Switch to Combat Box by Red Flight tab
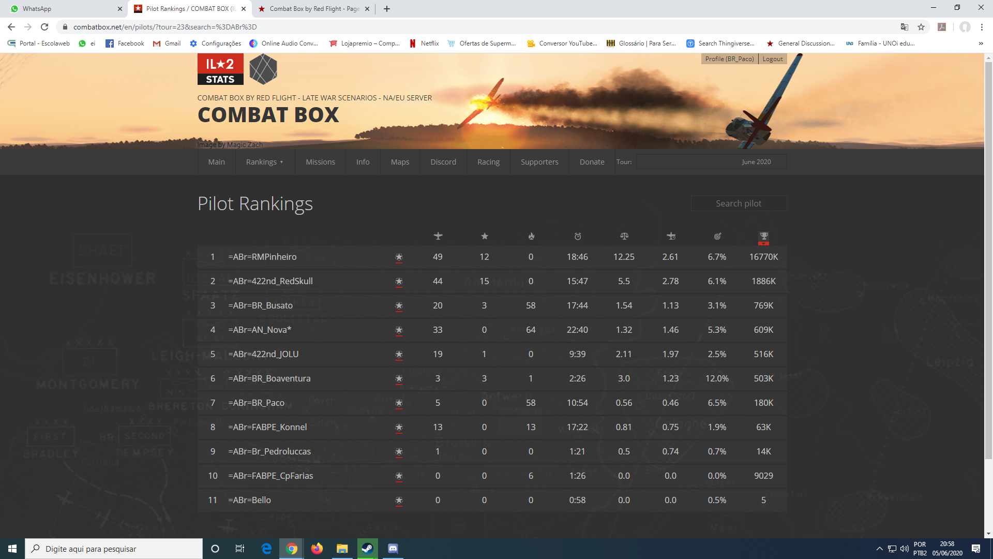 click(314, 9)
